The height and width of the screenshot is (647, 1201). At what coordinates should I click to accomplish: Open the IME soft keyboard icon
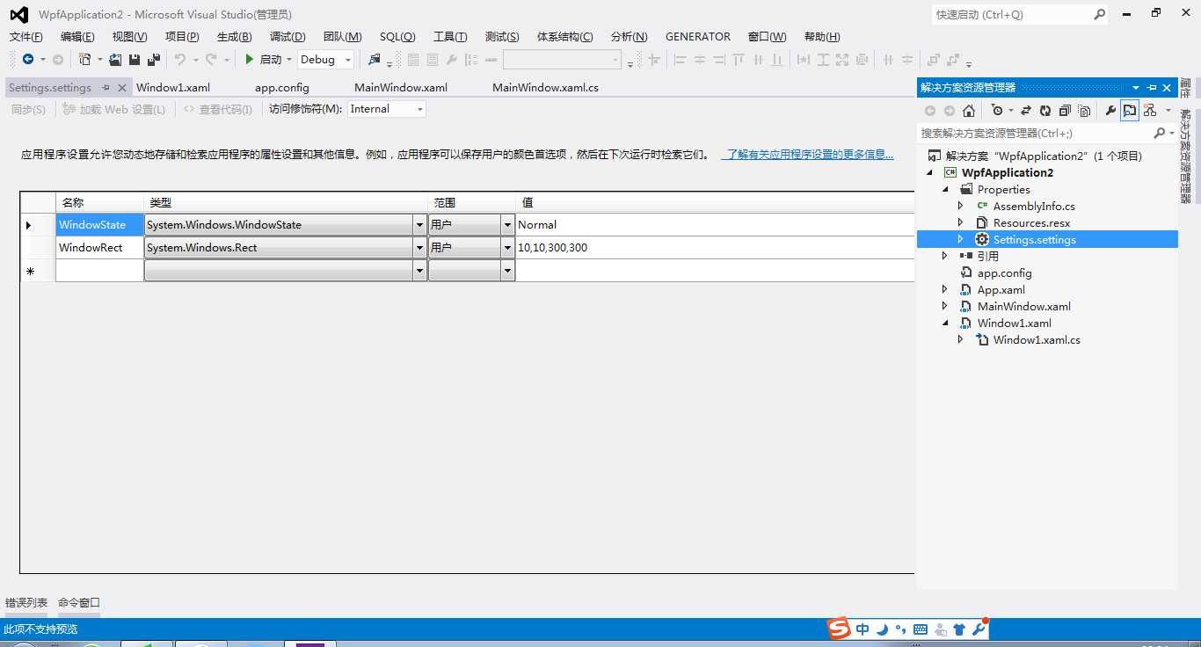pos(921,629)
